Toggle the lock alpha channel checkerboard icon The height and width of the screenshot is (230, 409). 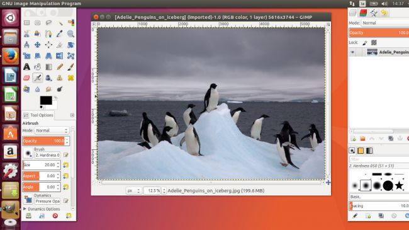(x=374, y=42)
